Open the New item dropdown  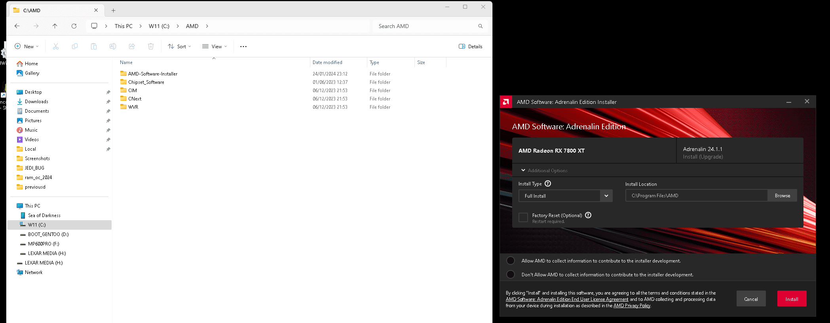pos(27,46)
